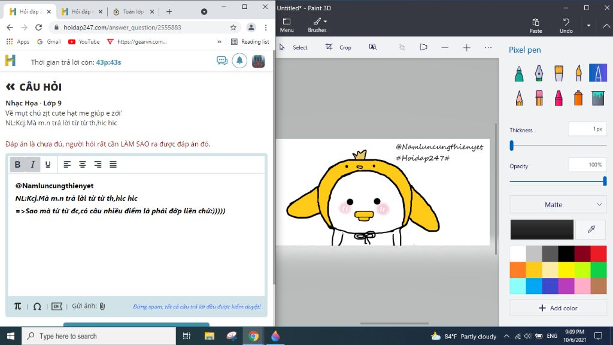Viewport: 613px width, 345px height.
Task: Click the Thickness value field
Action: coord(588,129)
